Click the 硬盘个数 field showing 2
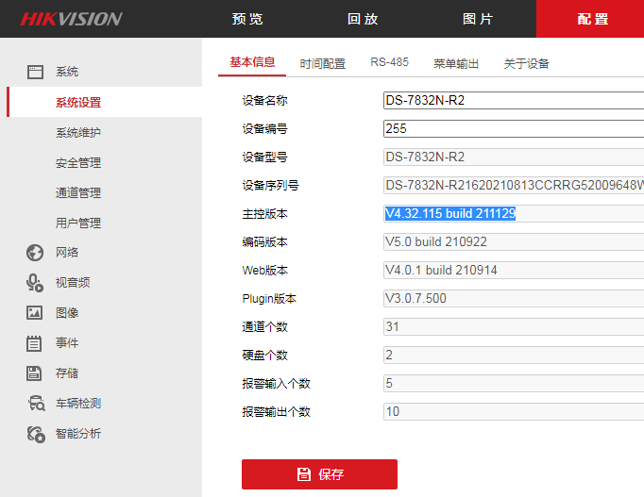Screen dimensions: 644x497 pos(514,356)
